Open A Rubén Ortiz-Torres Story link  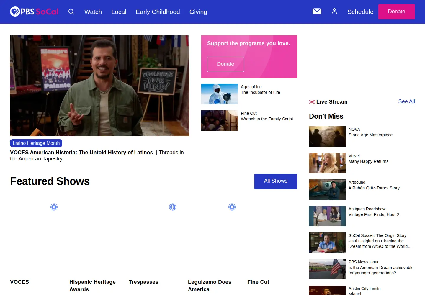374,188
